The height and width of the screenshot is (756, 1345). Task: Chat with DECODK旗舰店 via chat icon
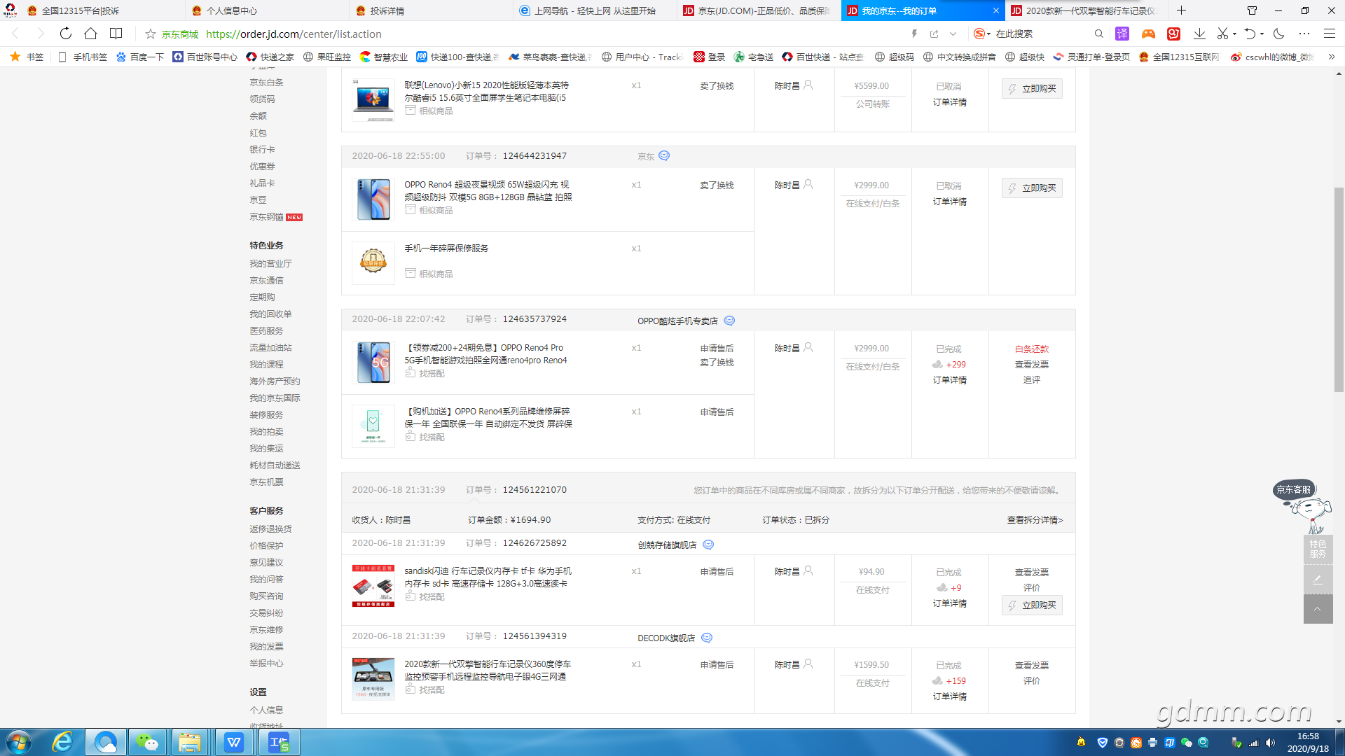point(707,638)
